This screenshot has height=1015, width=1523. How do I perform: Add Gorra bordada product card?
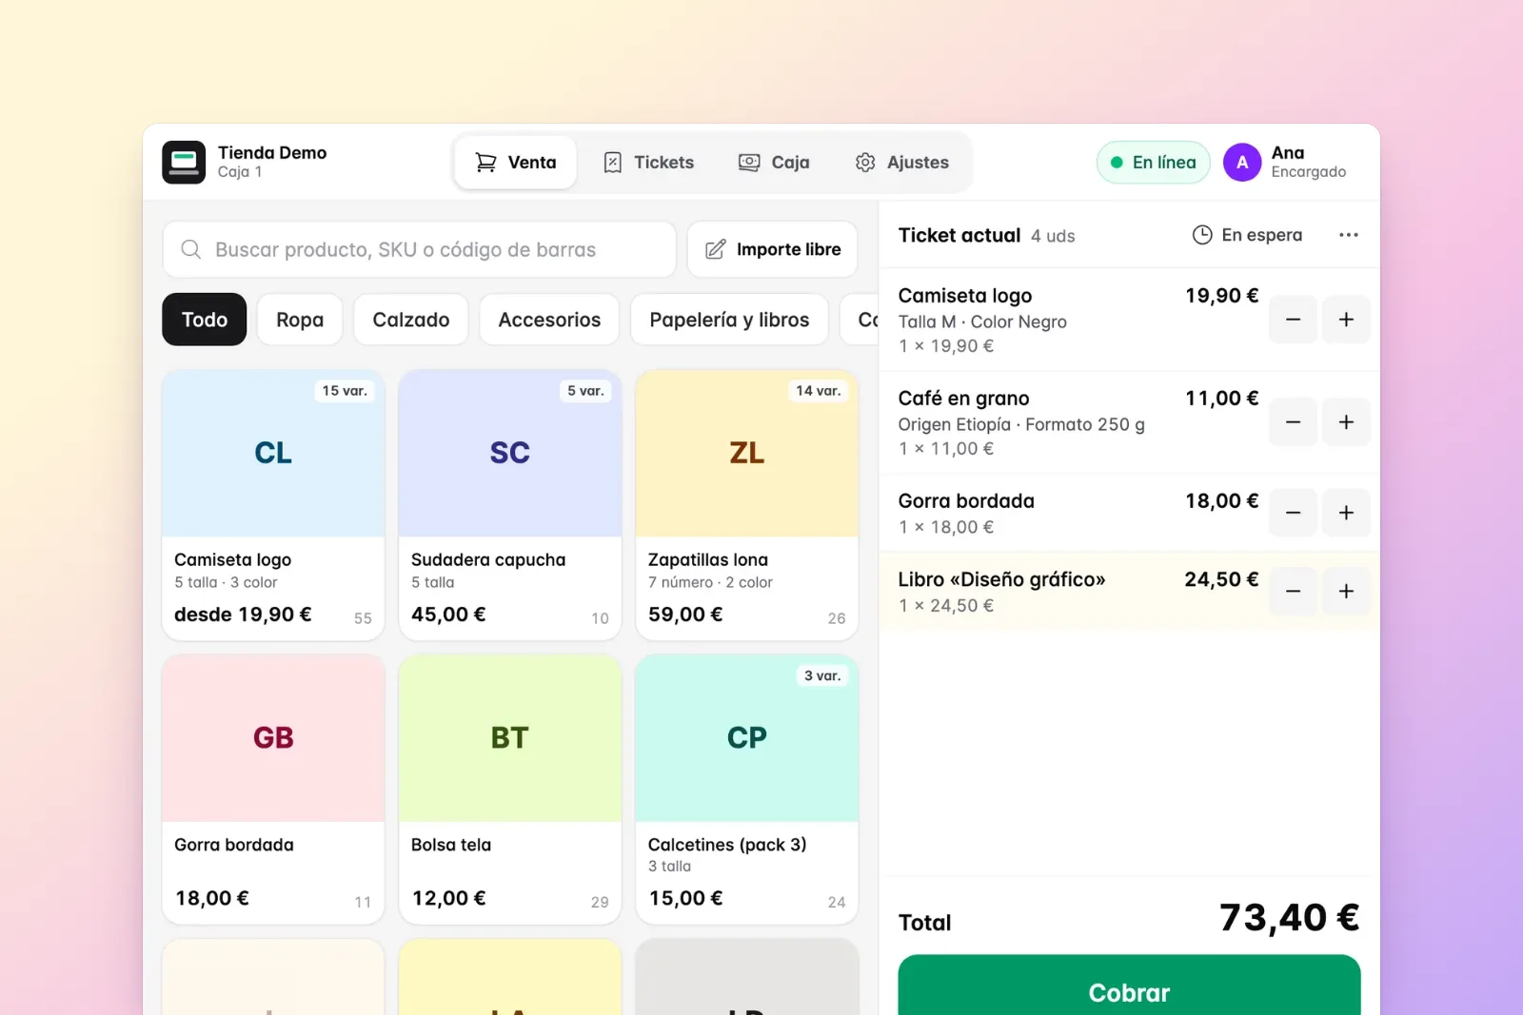coord(273,789)
